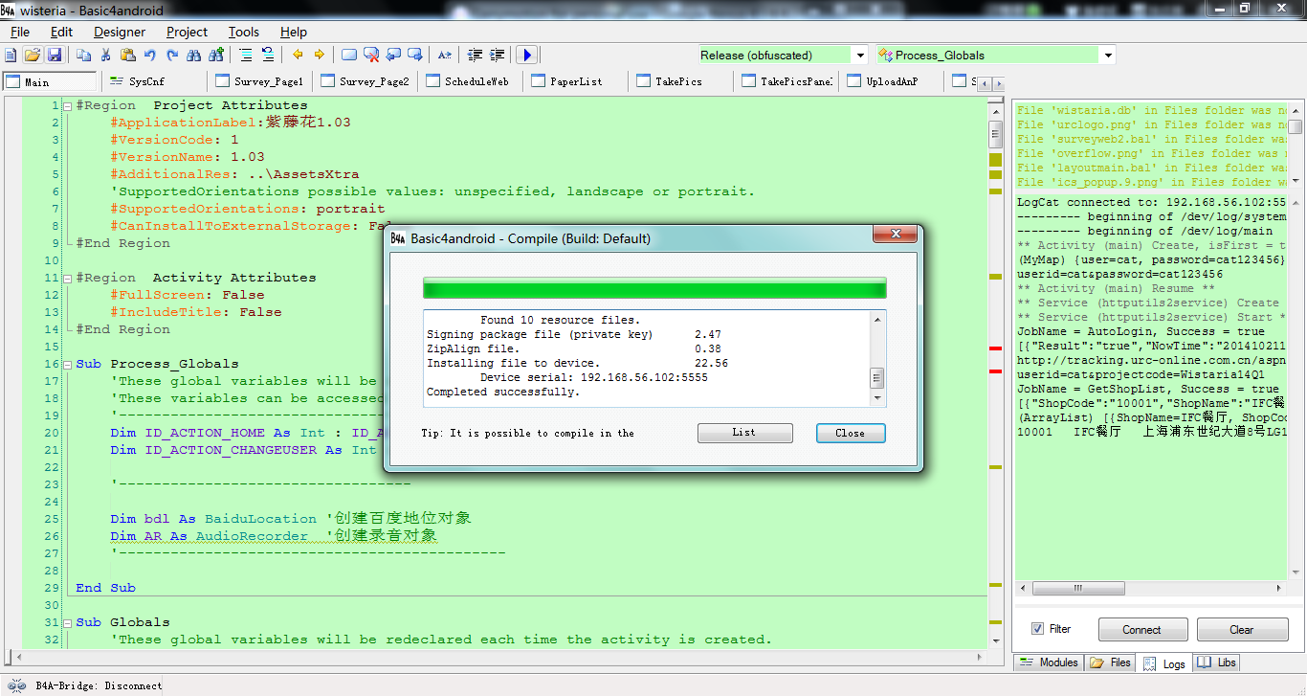Image resolution: width=1307 pixels, height=696 pixels.
Task: Click the block comment lines icon
Action: click(246, 55)
